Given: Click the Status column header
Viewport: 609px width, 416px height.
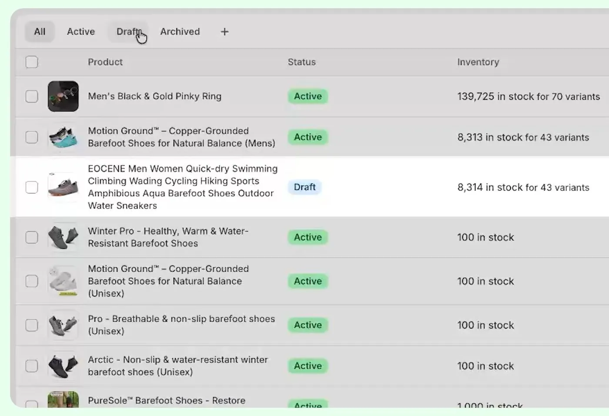Looking at the screenshot, I should click(301, 62).
